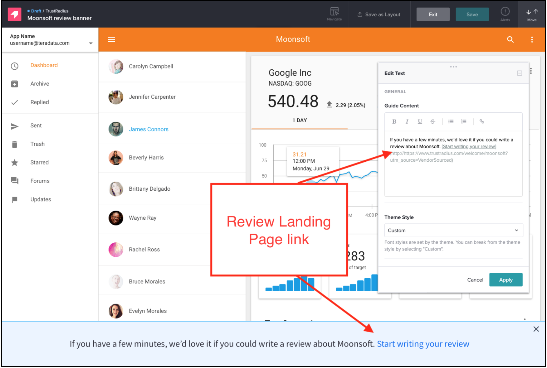Insert numbered list in Guide Content
Viewport: 547px width, 368px height.
coord(464,122)
